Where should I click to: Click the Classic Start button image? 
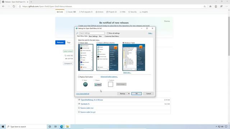[x=98, y=85]
